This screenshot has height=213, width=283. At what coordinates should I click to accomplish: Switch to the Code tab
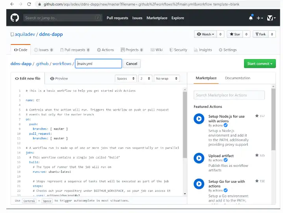[20, 50]
